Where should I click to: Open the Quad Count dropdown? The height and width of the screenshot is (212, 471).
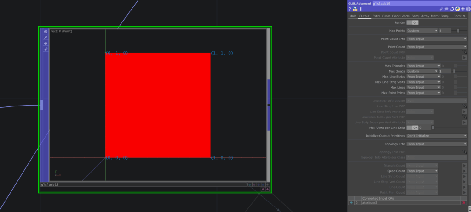pyautogui.click(x=422, y=171)
